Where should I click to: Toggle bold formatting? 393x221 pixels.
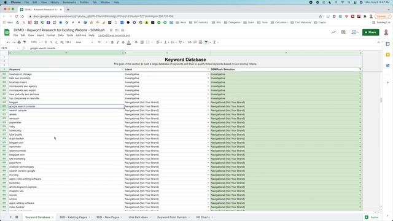tap(112, 42)
